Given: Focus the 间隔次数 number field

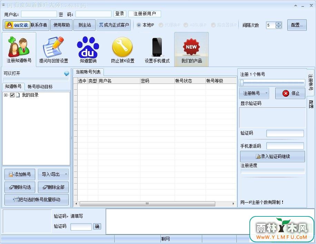Looking at the screenshot, I should pos(271,25).
